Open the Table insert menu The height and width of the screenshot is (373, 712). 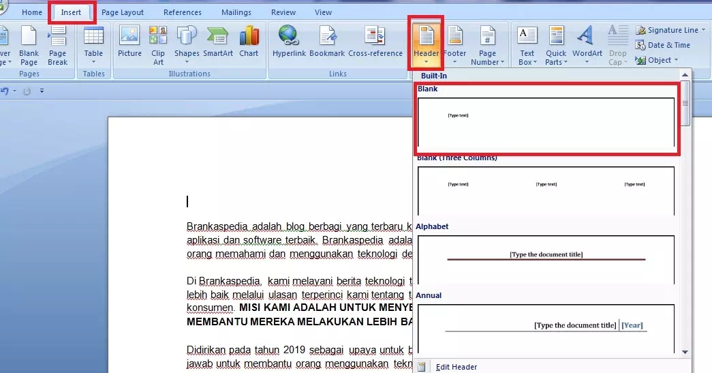(93, 46)
